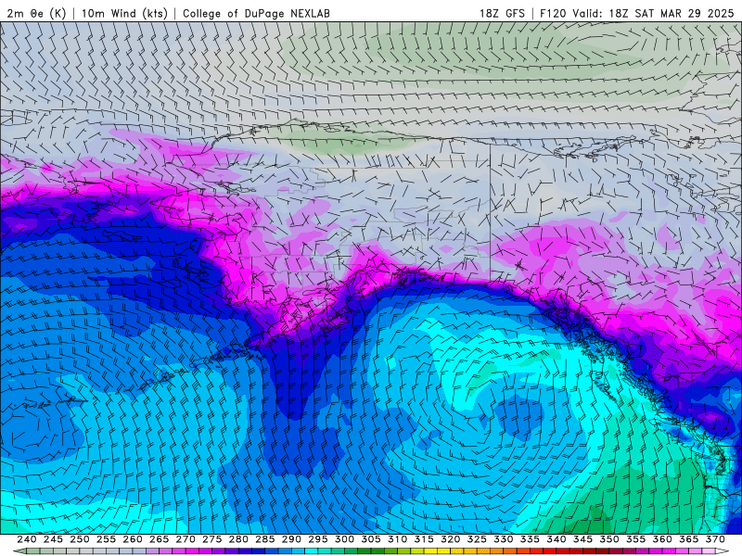Image resolution: width=742 pixels, height=556 pixels.
Task: Click the '2m θe (K)' title label
Action: coord(36,13)
